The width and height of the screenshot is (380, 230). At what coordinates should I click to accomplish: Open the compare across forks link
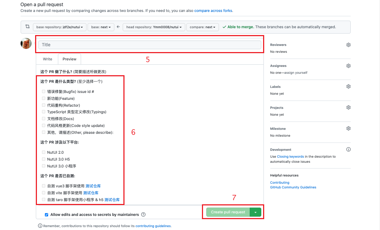tap(213, 10)
